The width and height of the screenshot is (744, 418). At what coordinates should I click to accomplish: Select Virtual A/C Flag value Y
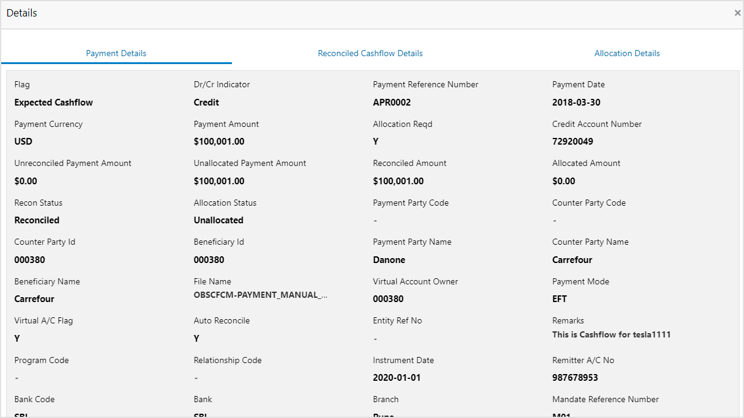(18, 339)
